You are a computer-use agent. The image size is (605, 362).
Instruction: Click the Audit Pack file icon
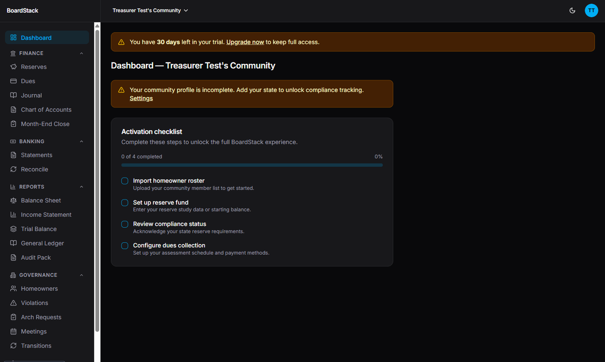tap(13, 258)
